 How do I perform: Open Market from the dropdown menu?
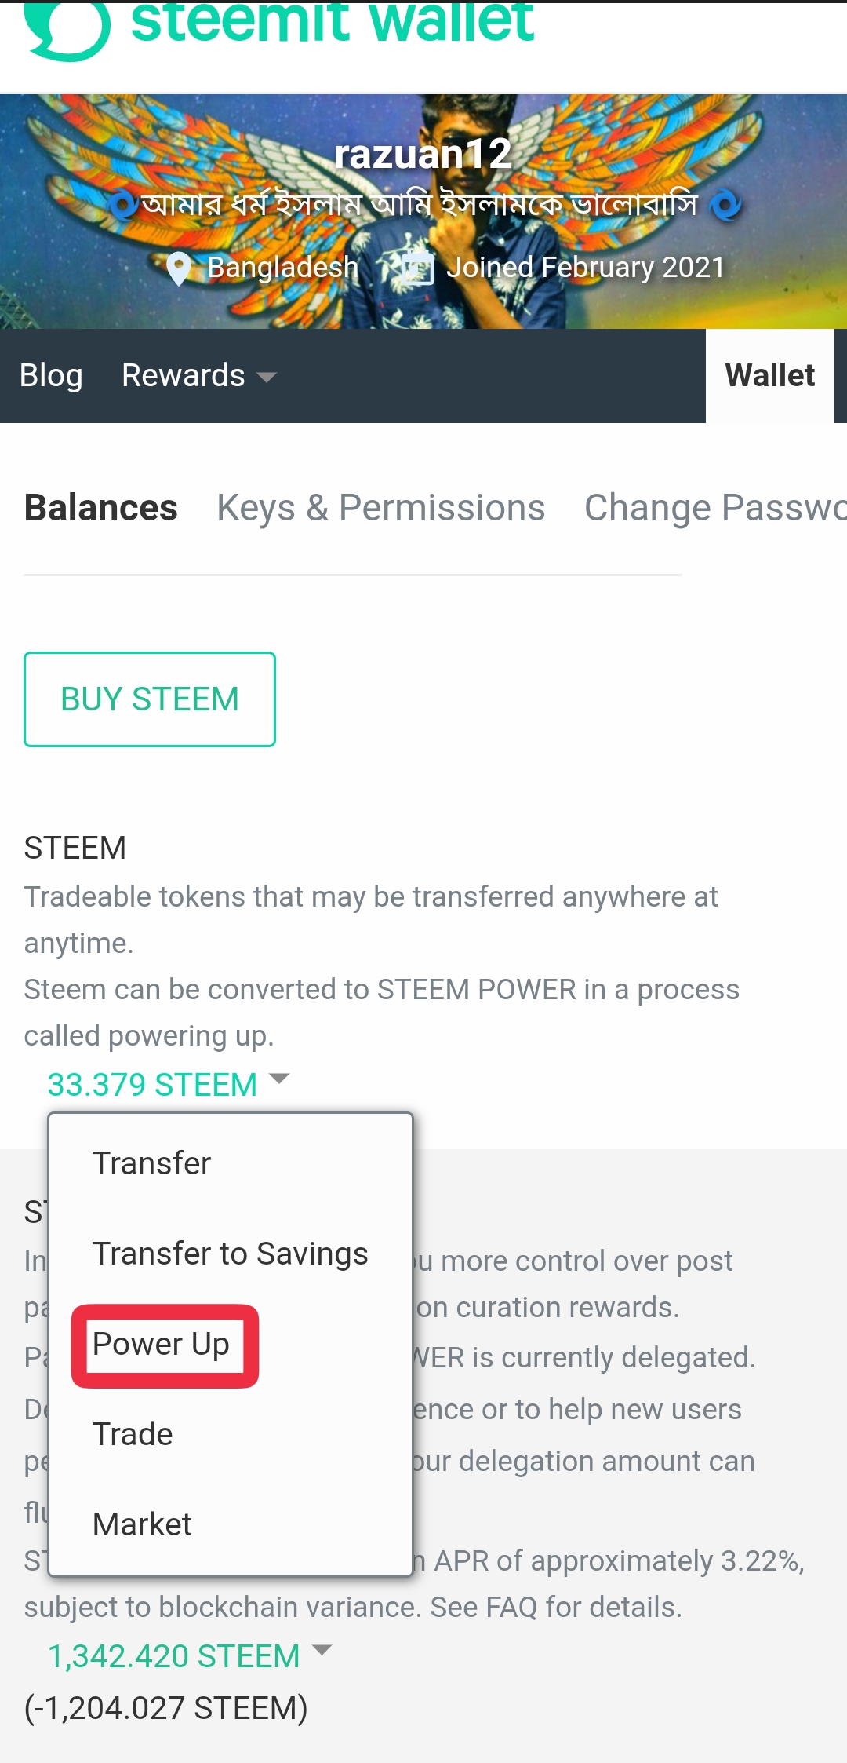[142, 1524]
